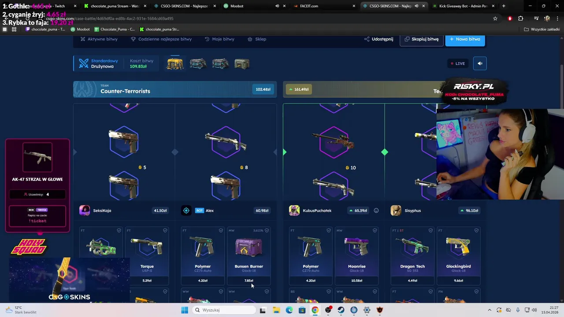Open File Explorer from the taskbar
The height and width of the screenshot is (317, 564).
[x=276, y=310]
